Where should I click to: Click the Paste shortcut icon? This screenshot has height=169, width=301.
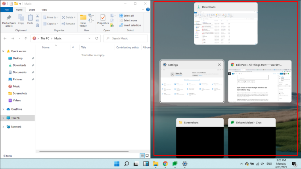tap(37, 25)
